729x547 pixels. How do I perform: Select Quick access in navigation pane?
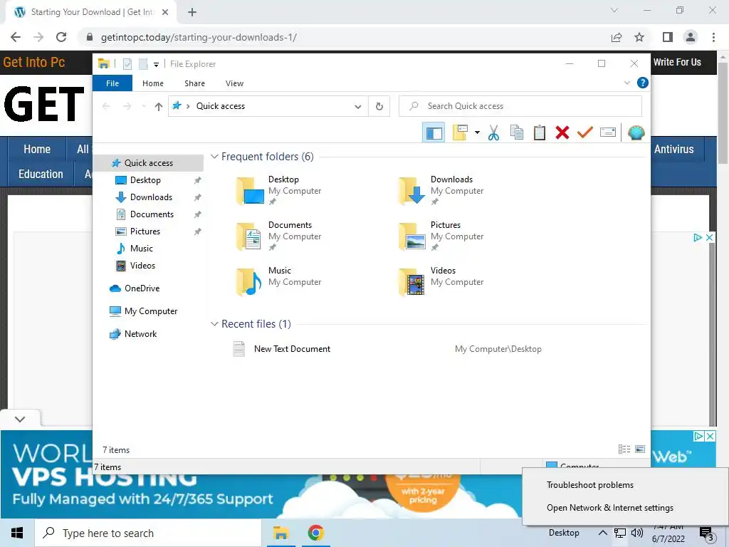[149, 163]
